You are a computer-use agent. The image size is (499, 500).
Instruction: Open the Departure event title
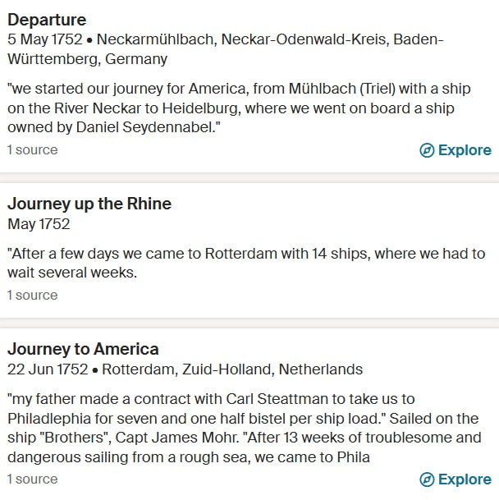[47, 20]
